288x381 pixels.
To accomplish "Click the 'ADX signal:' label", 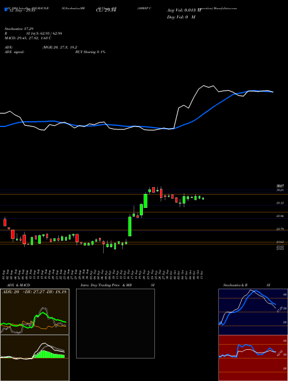I will (14, 52).
